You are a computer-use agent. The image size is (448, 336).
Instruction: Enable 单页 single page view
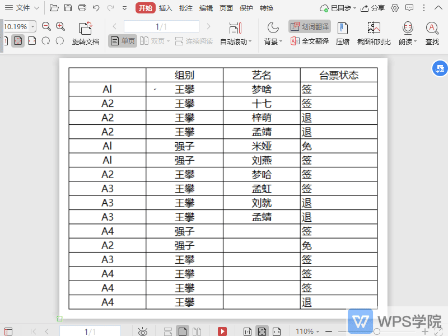pos(122,40)
